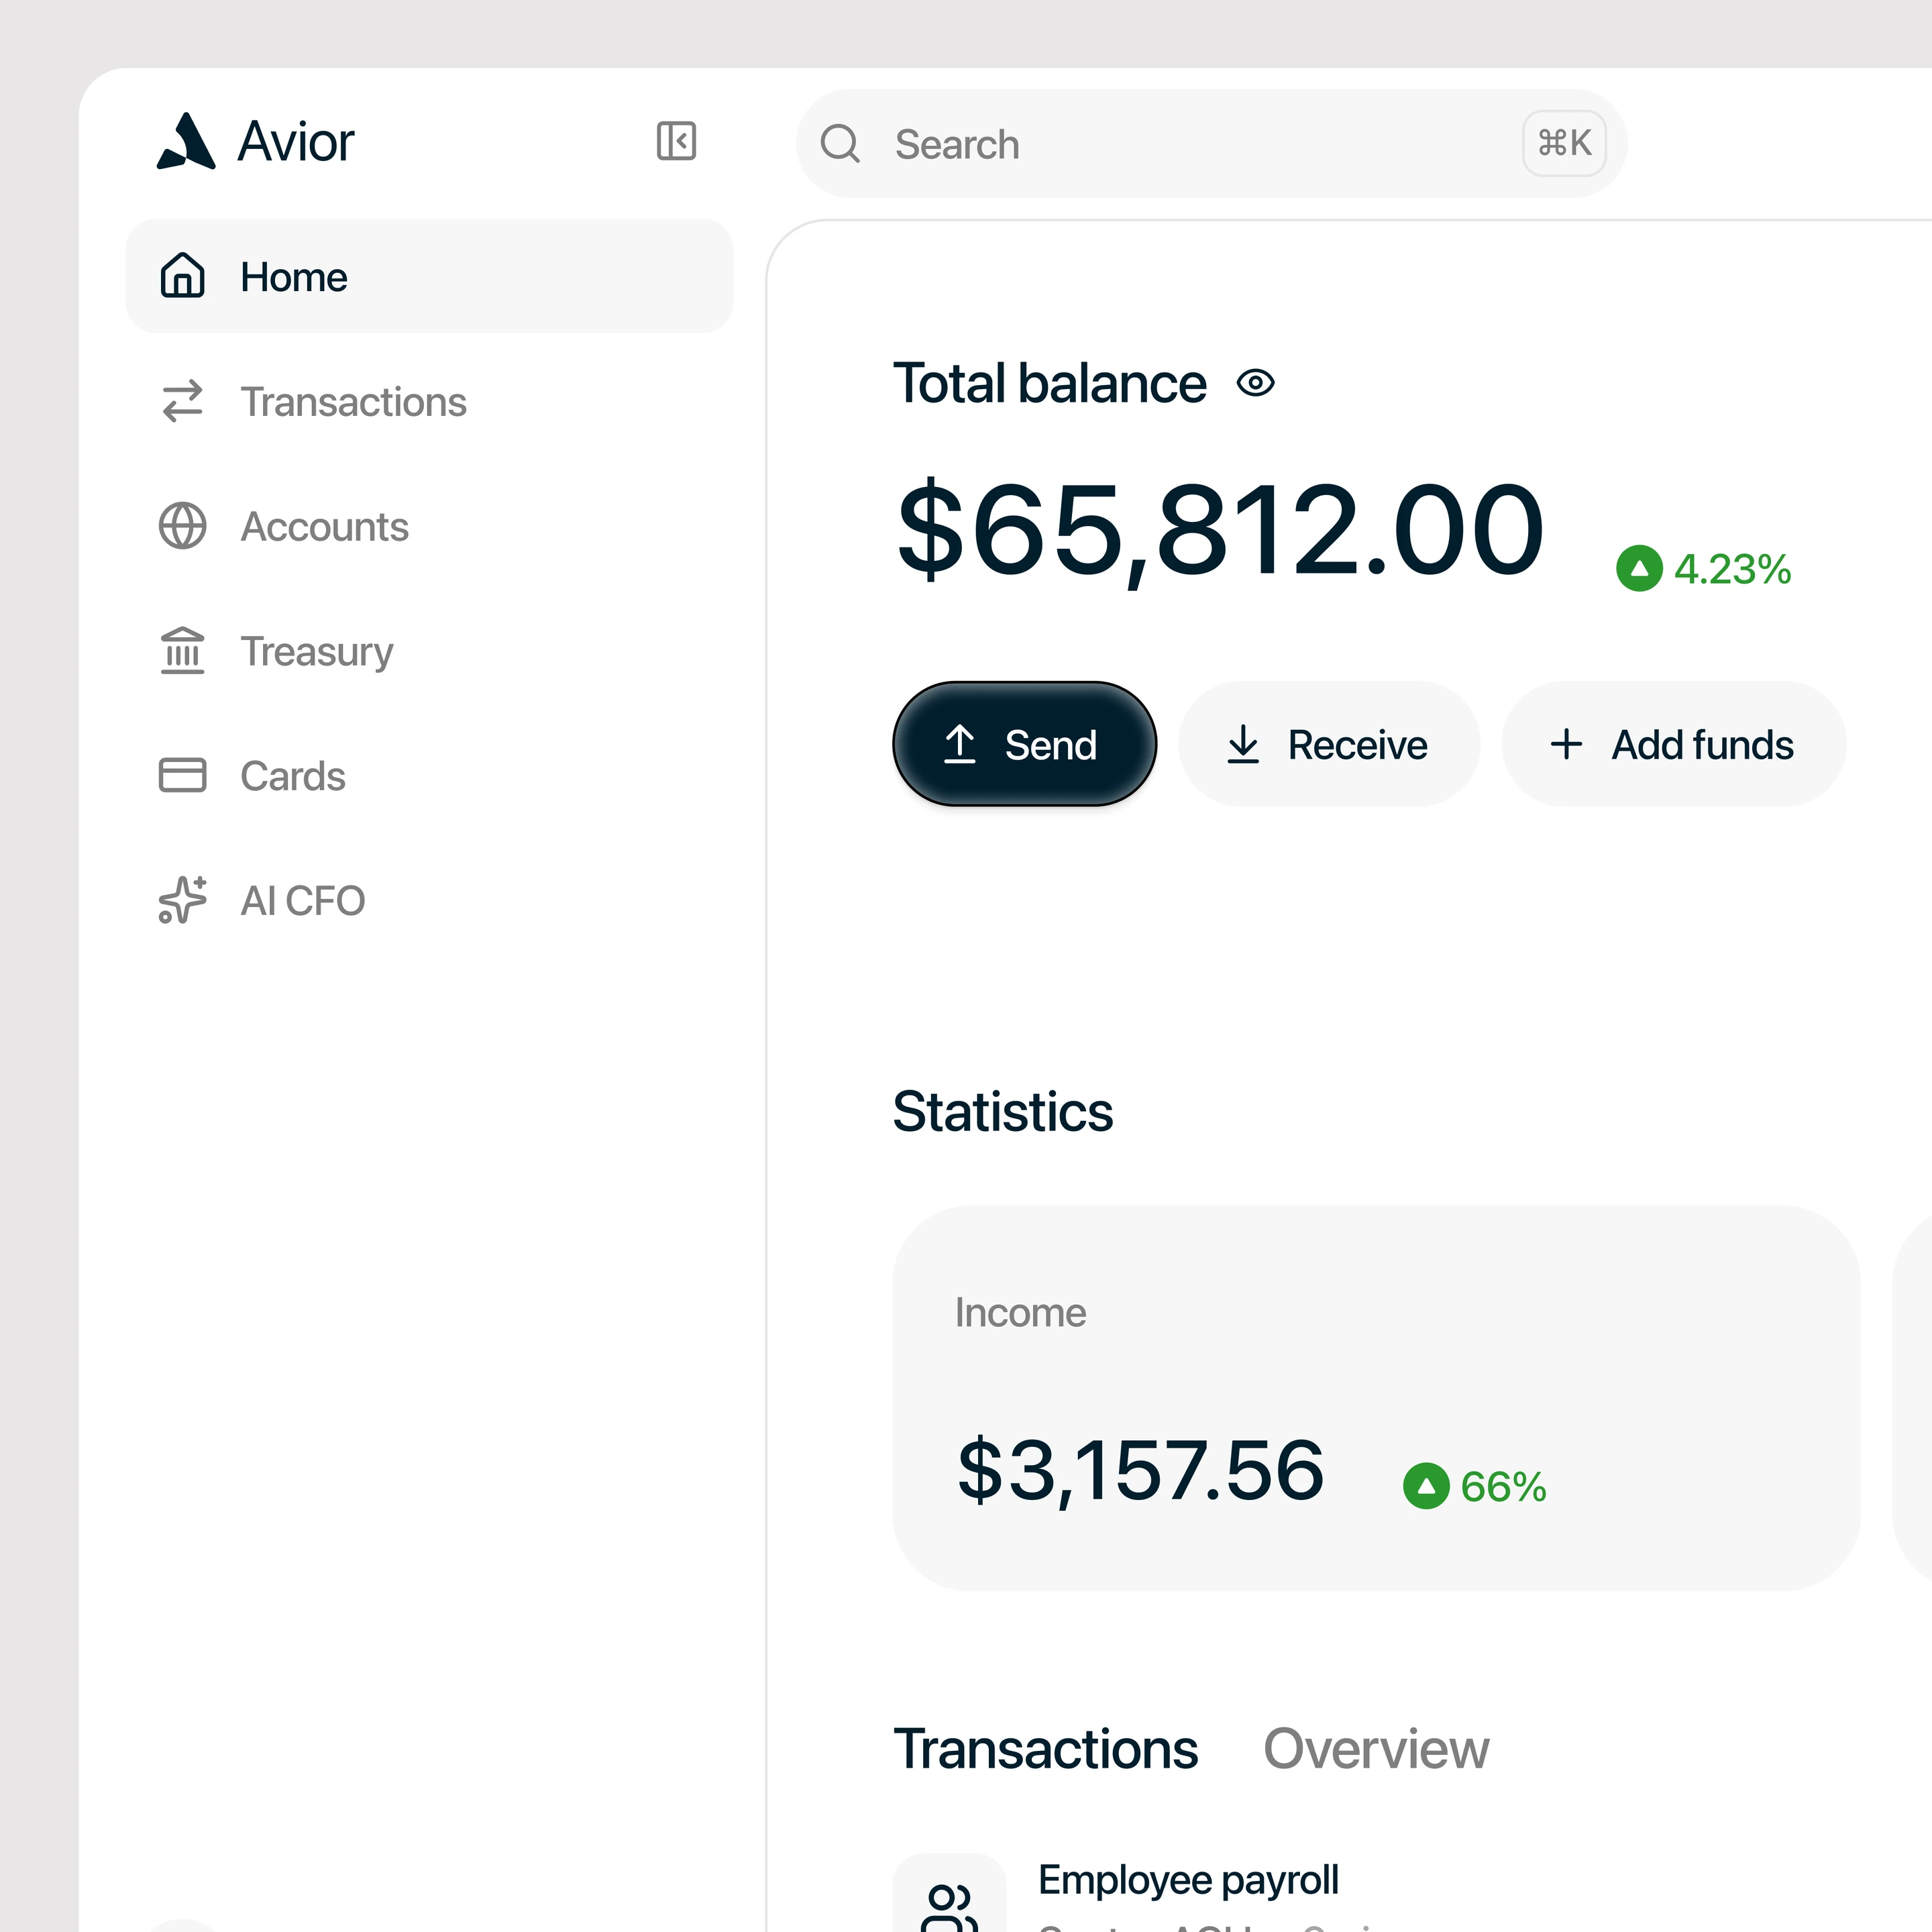Open the Employee payroll transaction

click(1188, 1880)
